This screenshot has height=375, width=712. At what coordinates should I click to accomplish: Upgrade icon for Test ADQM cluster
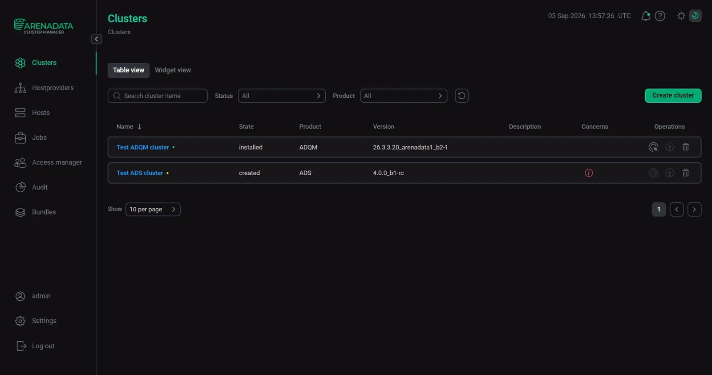coord(670,147)
